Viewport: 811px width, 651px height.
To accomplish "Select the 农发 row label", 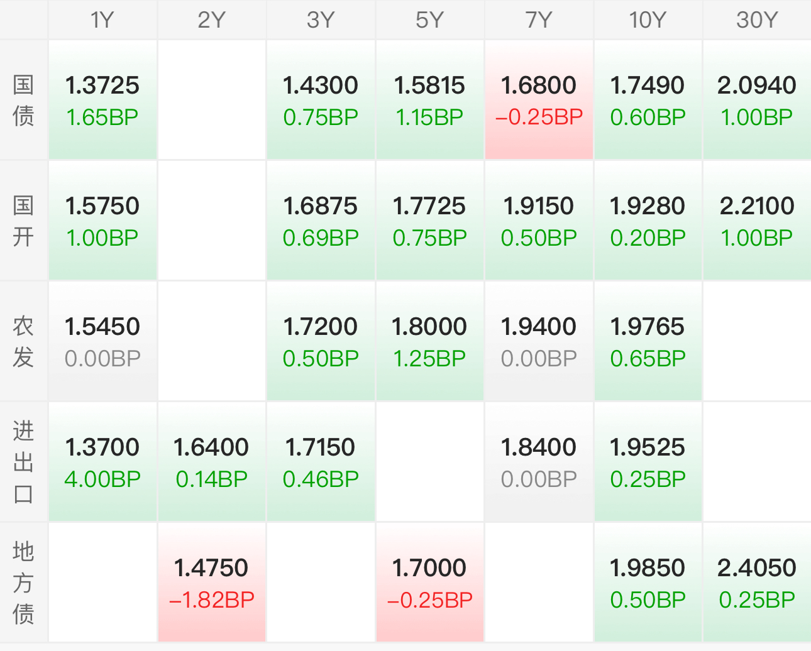I will tap(23, 342).
